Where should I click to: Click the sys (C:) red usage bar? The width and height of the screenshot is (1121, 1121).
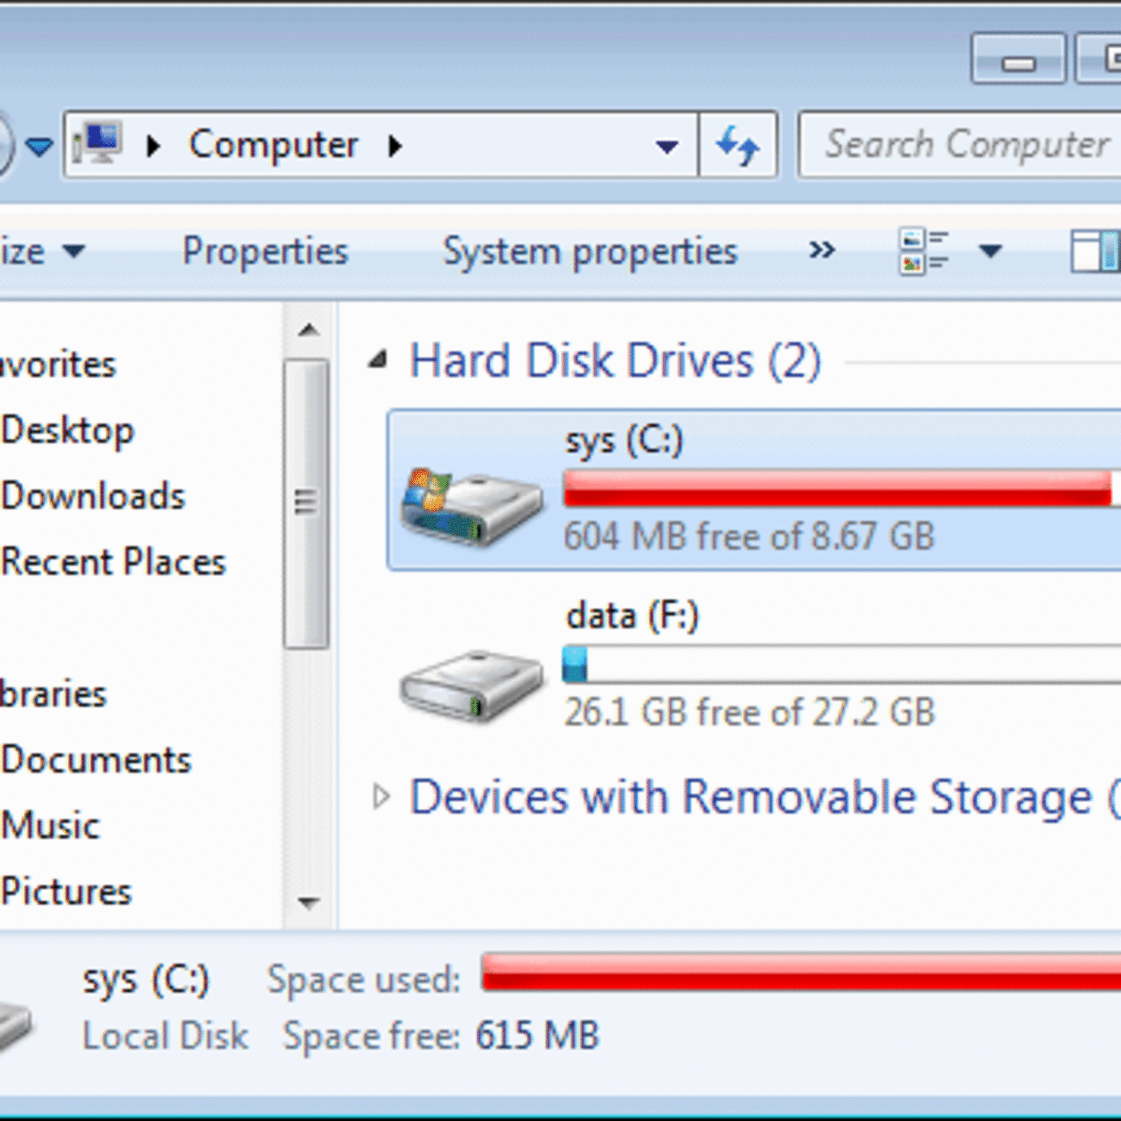point(838,488)
